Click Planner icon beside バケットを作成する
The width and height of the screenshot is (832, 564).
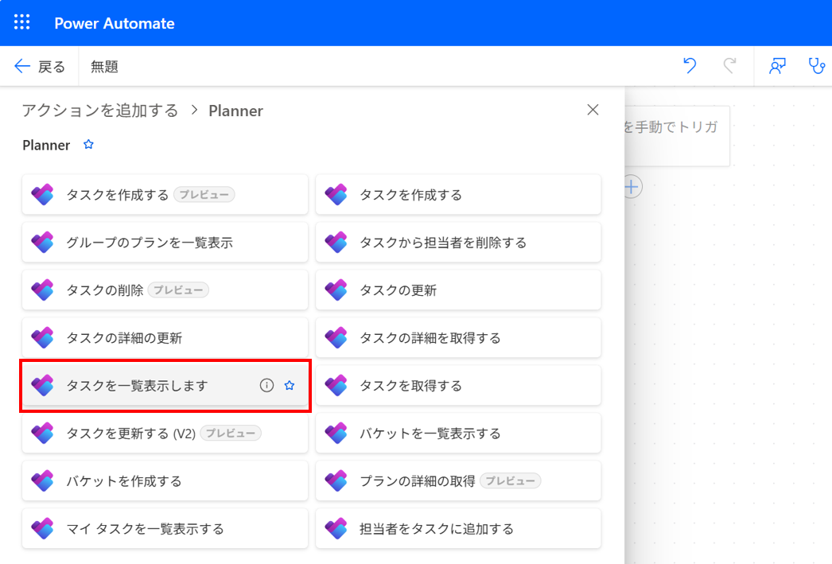pyautogui.click(x=42, y=481)
